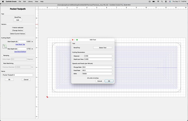Click the Start Depth input field
The image size is (188, 121).
coord(25,42)
